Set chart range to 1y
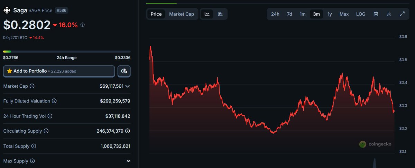This screenshot has height=168, width=415. pos(330,14)
